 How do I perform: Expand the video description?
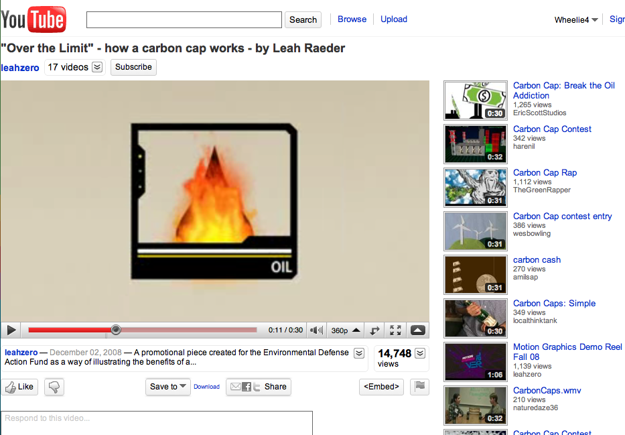[359, 353]
